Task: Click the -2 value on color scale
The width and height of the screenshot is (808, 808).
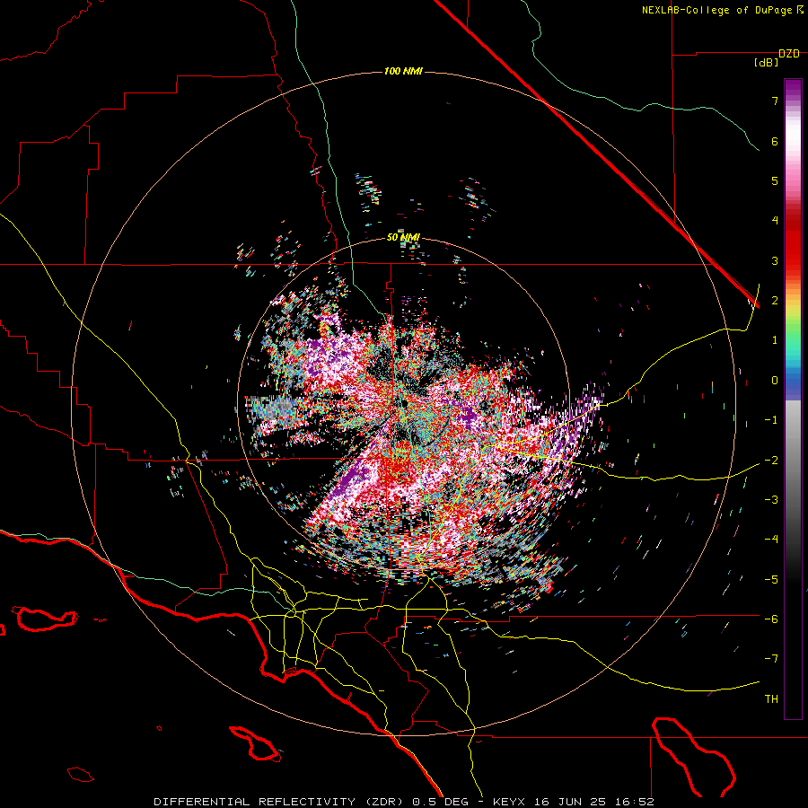Action: [x=771, y=460]
